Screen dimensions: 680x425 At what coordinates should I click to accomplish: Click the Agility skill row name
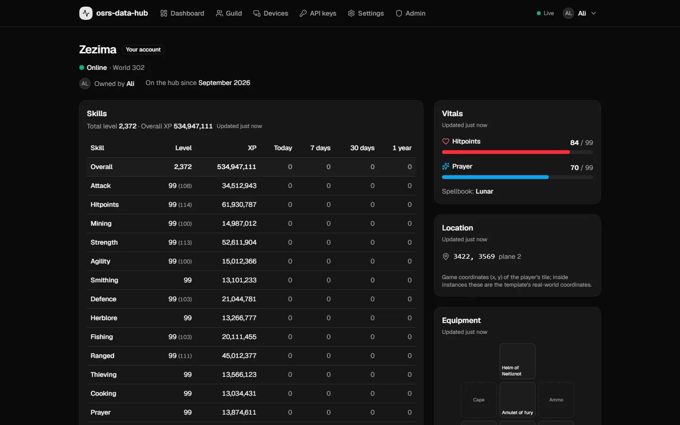tap(101, 261)
